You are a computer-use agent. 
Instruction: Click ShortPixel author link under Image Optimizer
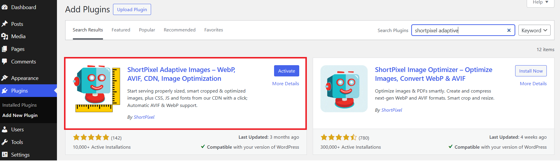coord(392,110)
